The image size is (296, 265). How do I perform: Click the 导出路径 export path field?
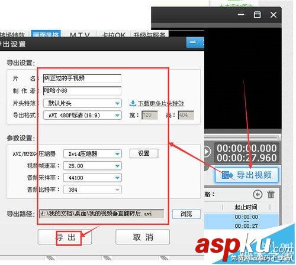coord(102,214)
